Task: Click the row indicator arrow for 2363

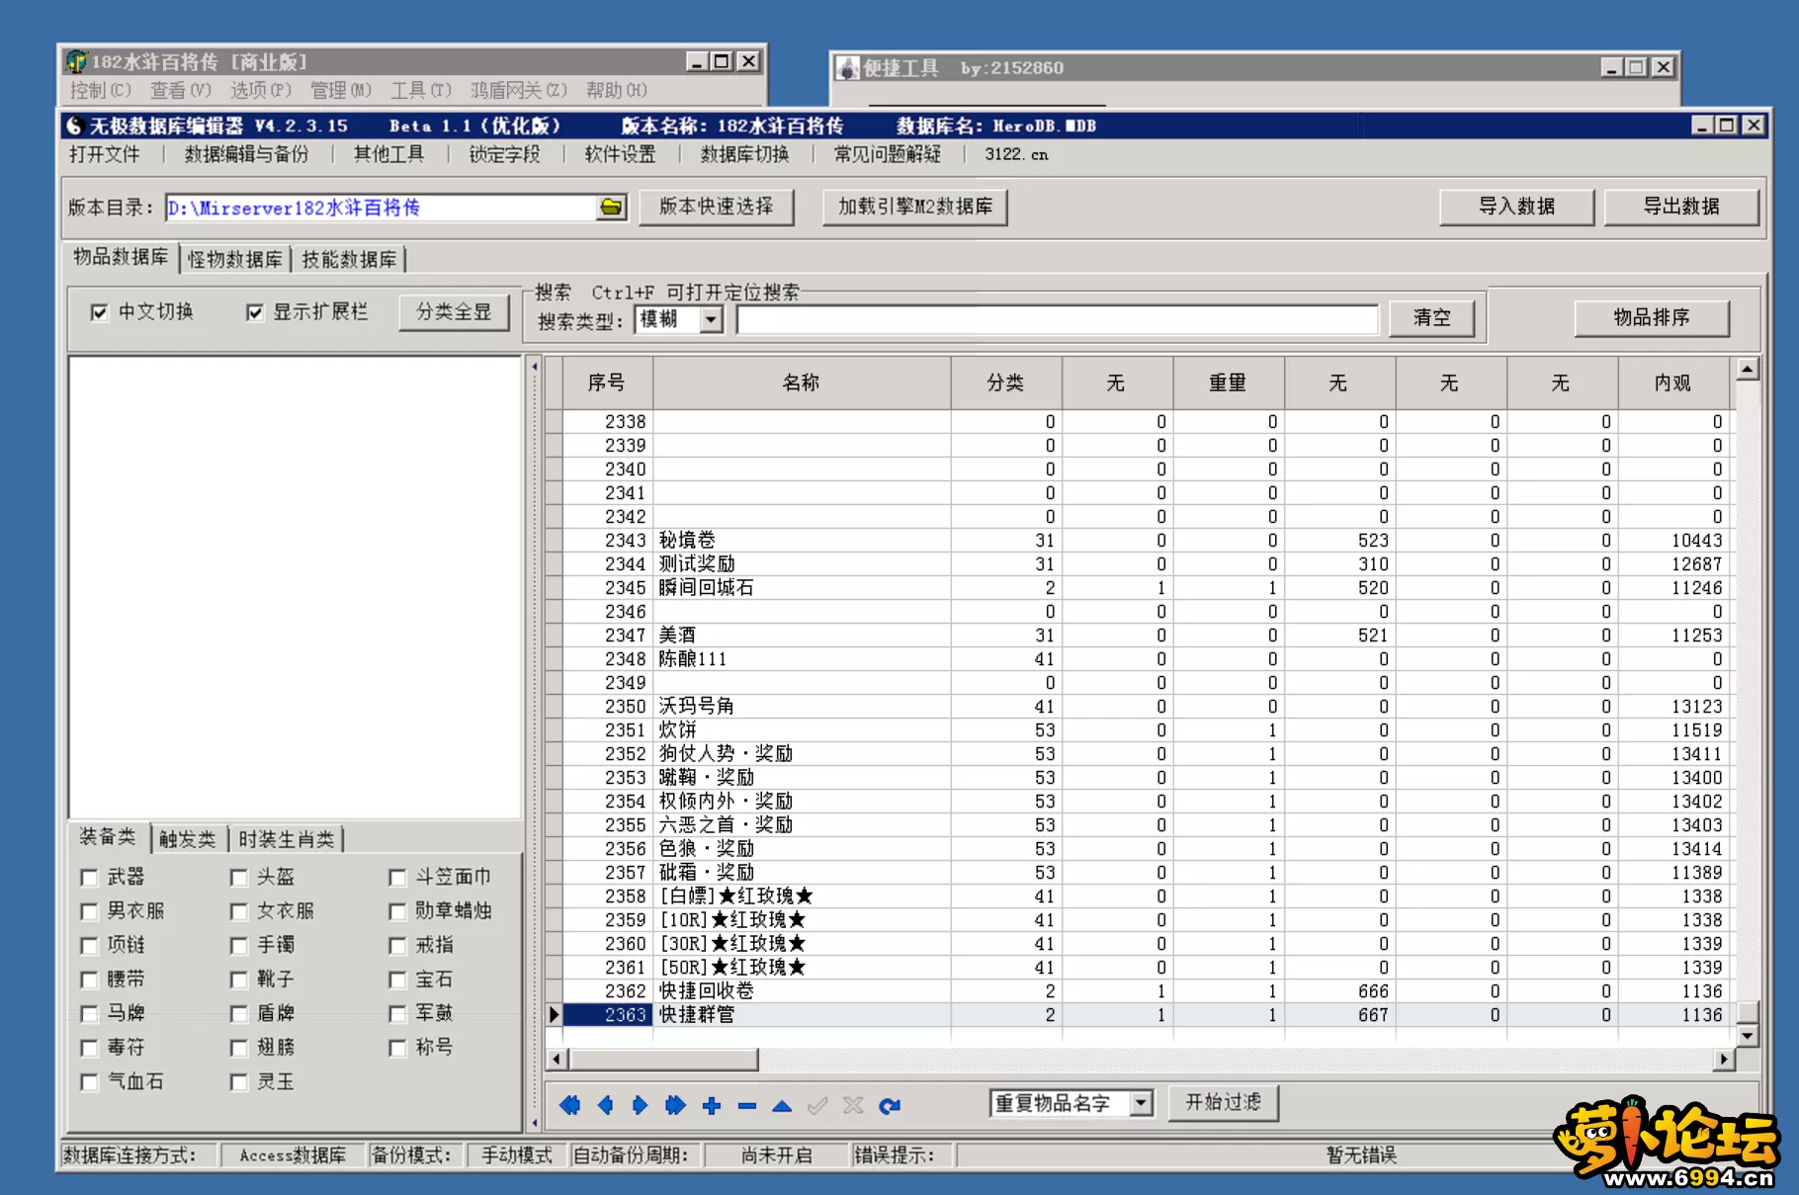Action: coord(554,1014)
